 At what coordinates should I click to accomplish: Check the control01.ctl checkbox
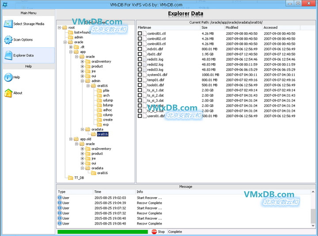pos(140,33)
